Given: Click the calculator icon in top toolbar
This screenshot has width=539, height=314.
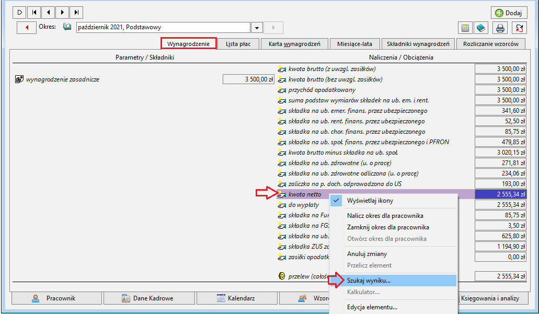Looking at the screenshot, I should coord(465,28).
